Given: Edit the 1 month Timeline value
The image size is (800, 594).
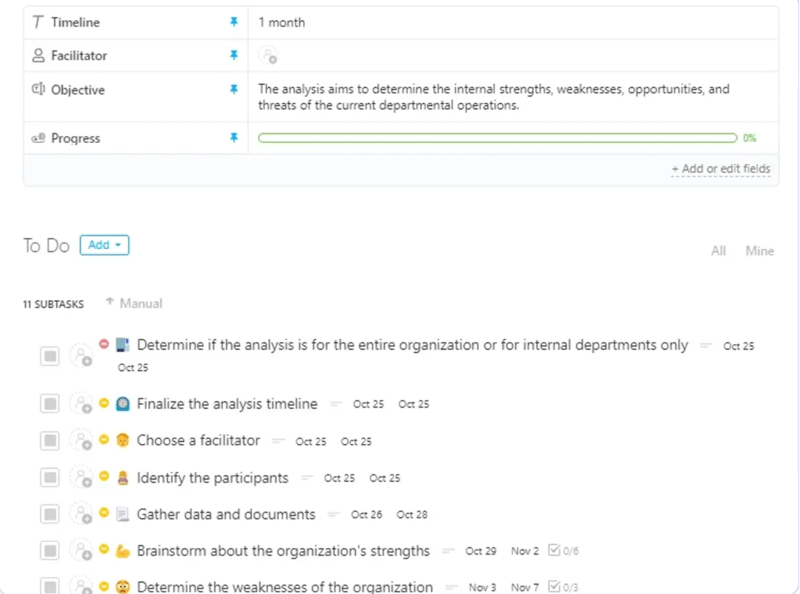Looking at the screenshot, I should tap(282, 22).
